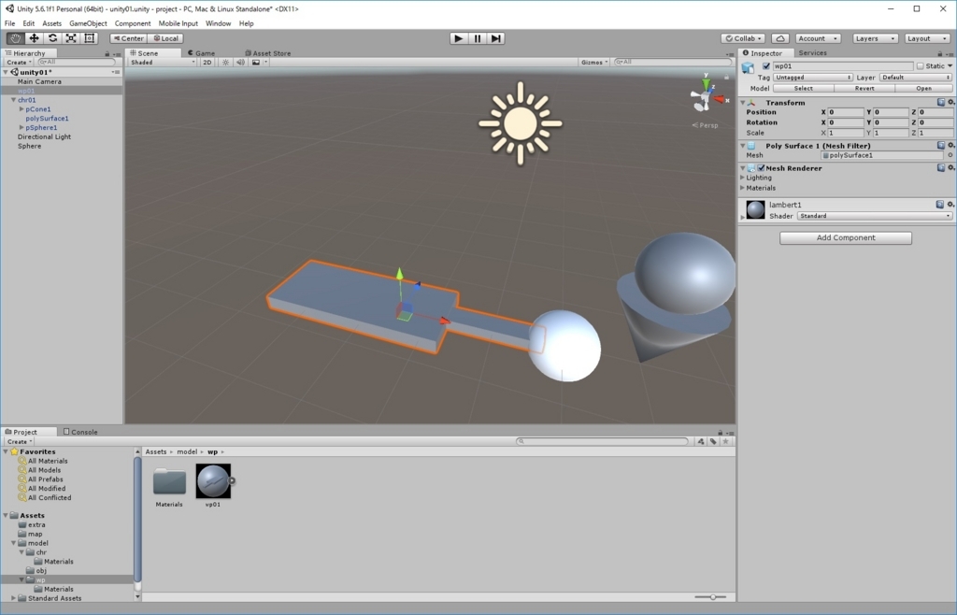Expand pCone1 in Hierarchy
Screen dimensions: 957x615
click(x=21, y=109)
